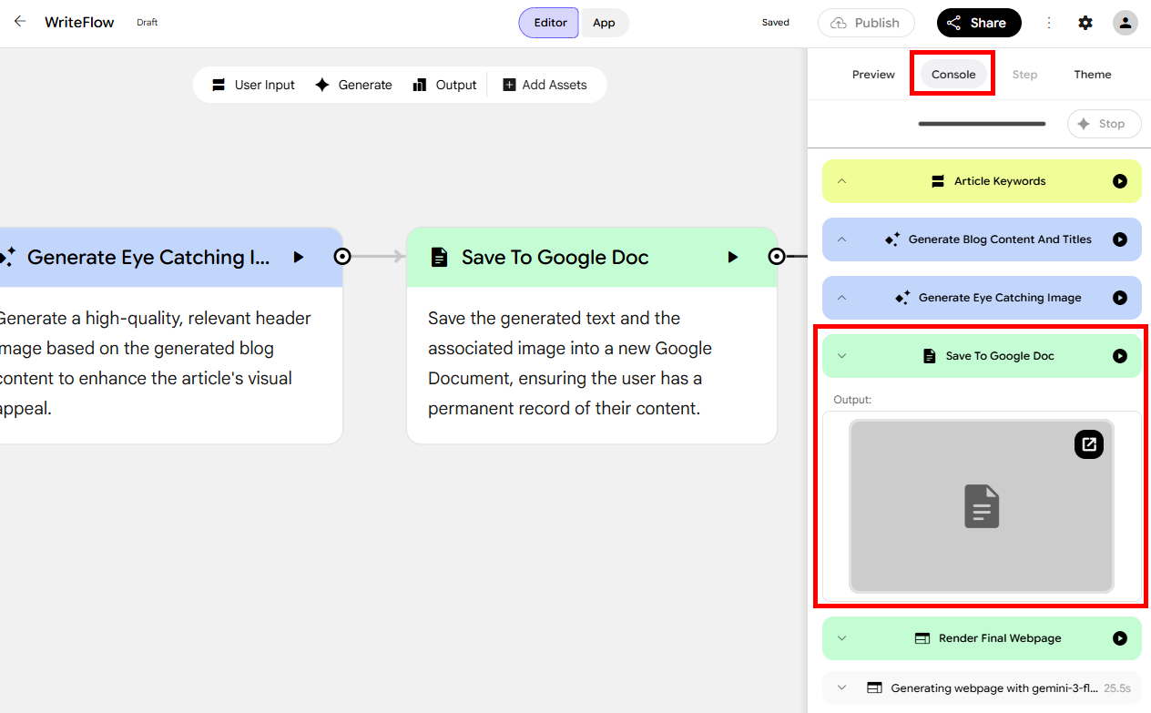Click output port of Save To Google Doc

[777, 257]
